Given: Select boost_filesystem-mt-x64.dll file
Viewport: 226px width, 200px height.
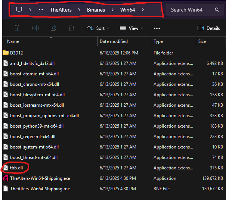Looking at the screenshot, I should tap(37, 95).
